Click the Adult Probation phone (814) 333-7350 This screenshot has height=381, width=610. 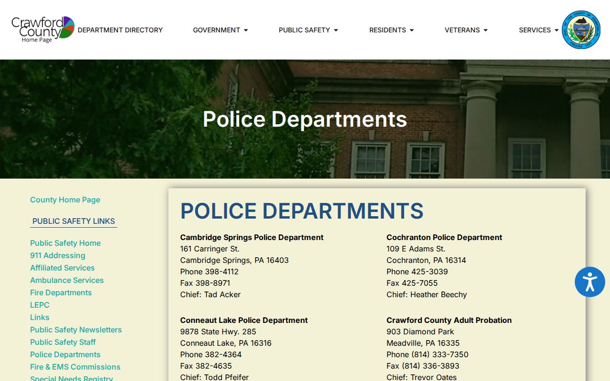(440, 354)
